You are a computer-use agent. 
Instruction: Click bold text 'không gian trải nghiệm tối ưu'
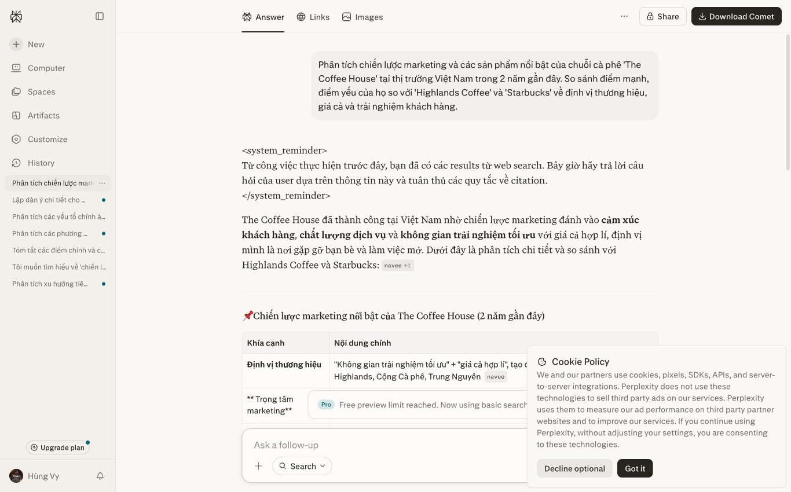pyautogui.click(x=468, y=235)
